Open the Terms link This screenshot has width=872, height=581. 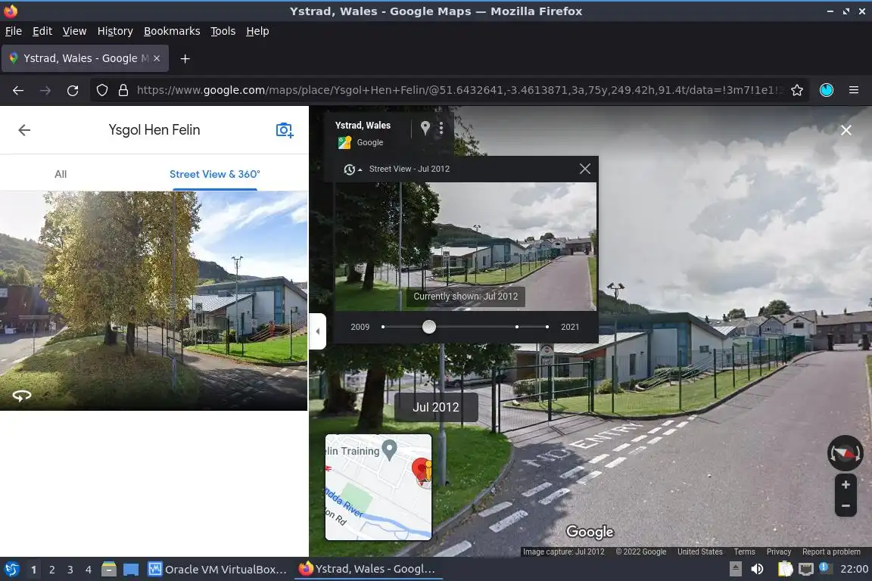click(744, 551)
